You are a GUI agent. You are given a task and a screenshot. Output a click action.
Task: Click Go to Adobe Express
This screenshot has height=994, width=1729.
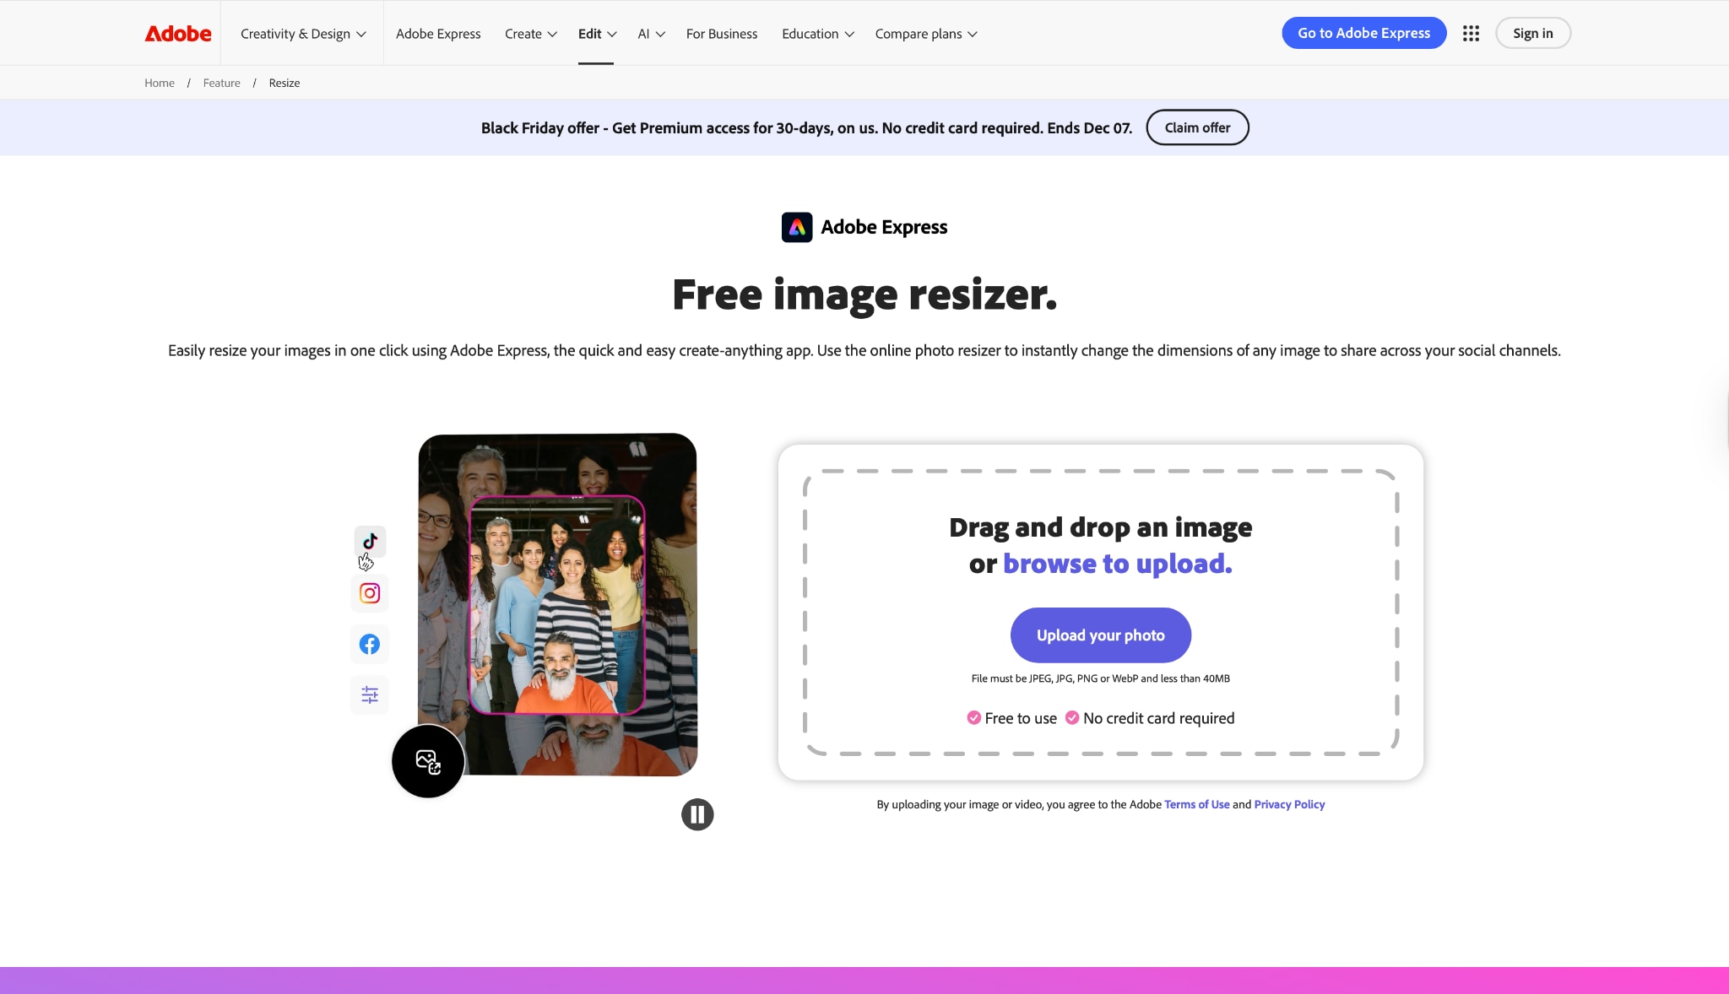pyautogui.click(x=1363, y=33)
